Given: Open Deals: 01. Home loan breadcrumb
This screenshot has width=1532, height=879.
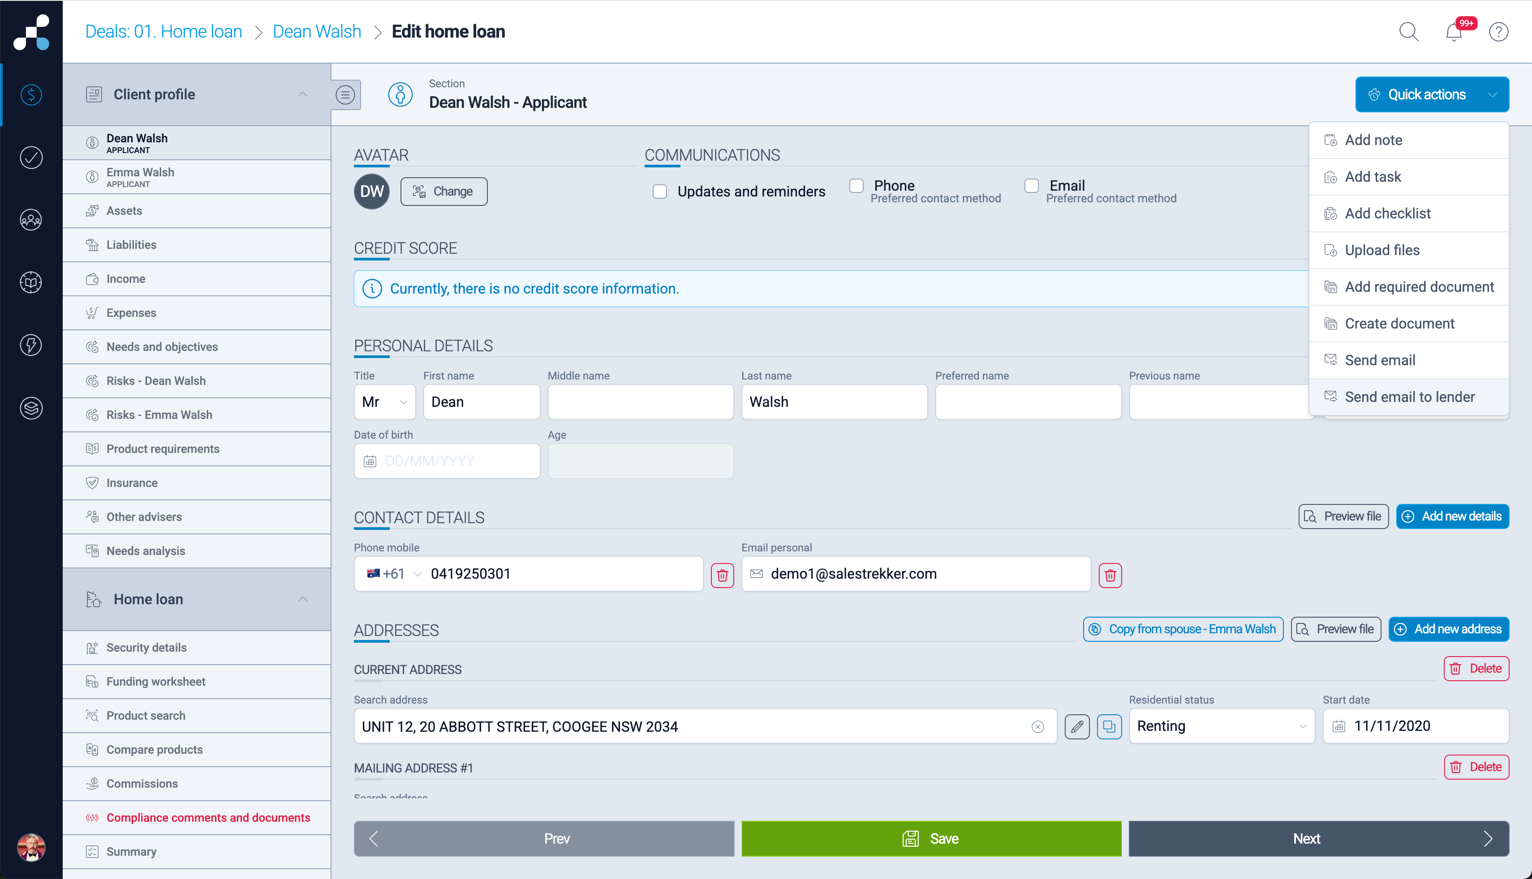Looking at the screenshot, I should (x=164, y=31).
